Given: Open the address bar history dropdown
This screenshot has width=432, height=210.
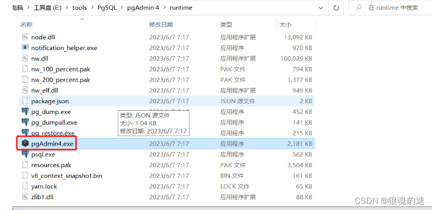Looking at the screenshot, I should [321, 8].
